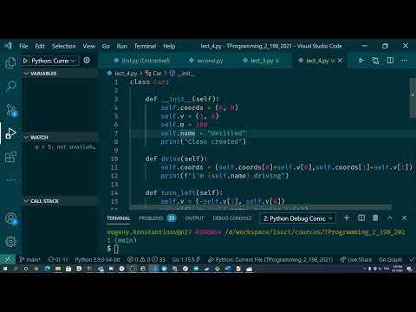Click the main branch status item
Image resolution: width=416 pixels, height=312 pixels.
pyautogui.click(x=30, y=259)
